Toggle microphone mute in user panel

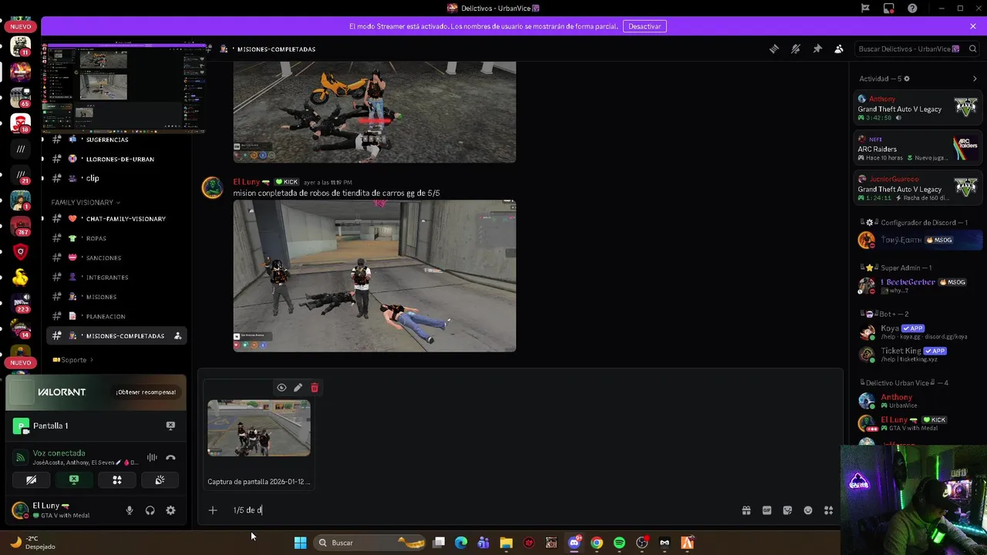coord(130,510)
